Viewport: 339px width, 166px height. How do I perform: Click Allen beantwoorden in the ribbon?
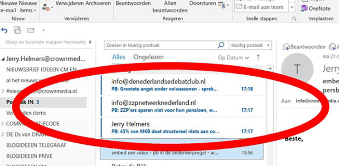(170, 7)
